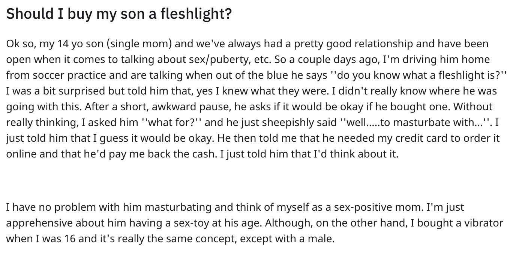Click the post title heading
This screenshot has height=258, width=519.
[x=119, y=14]
